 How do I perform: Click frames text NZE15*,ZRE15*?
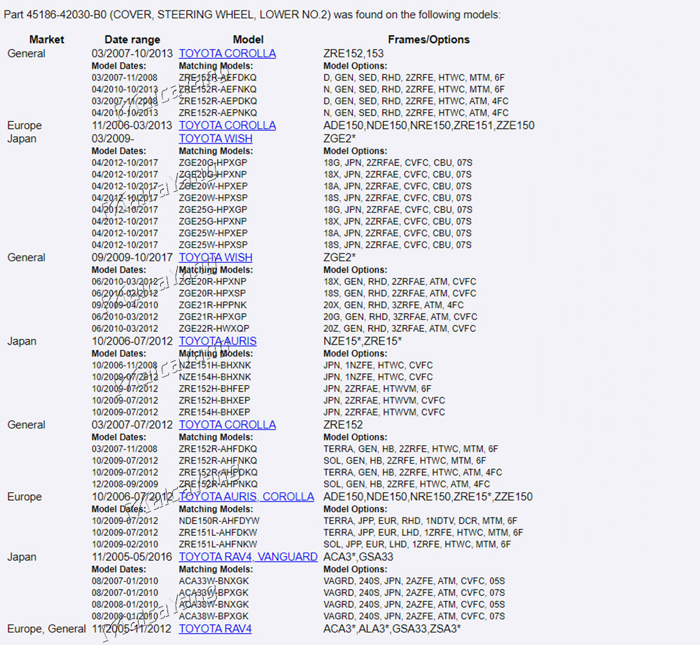363,341
